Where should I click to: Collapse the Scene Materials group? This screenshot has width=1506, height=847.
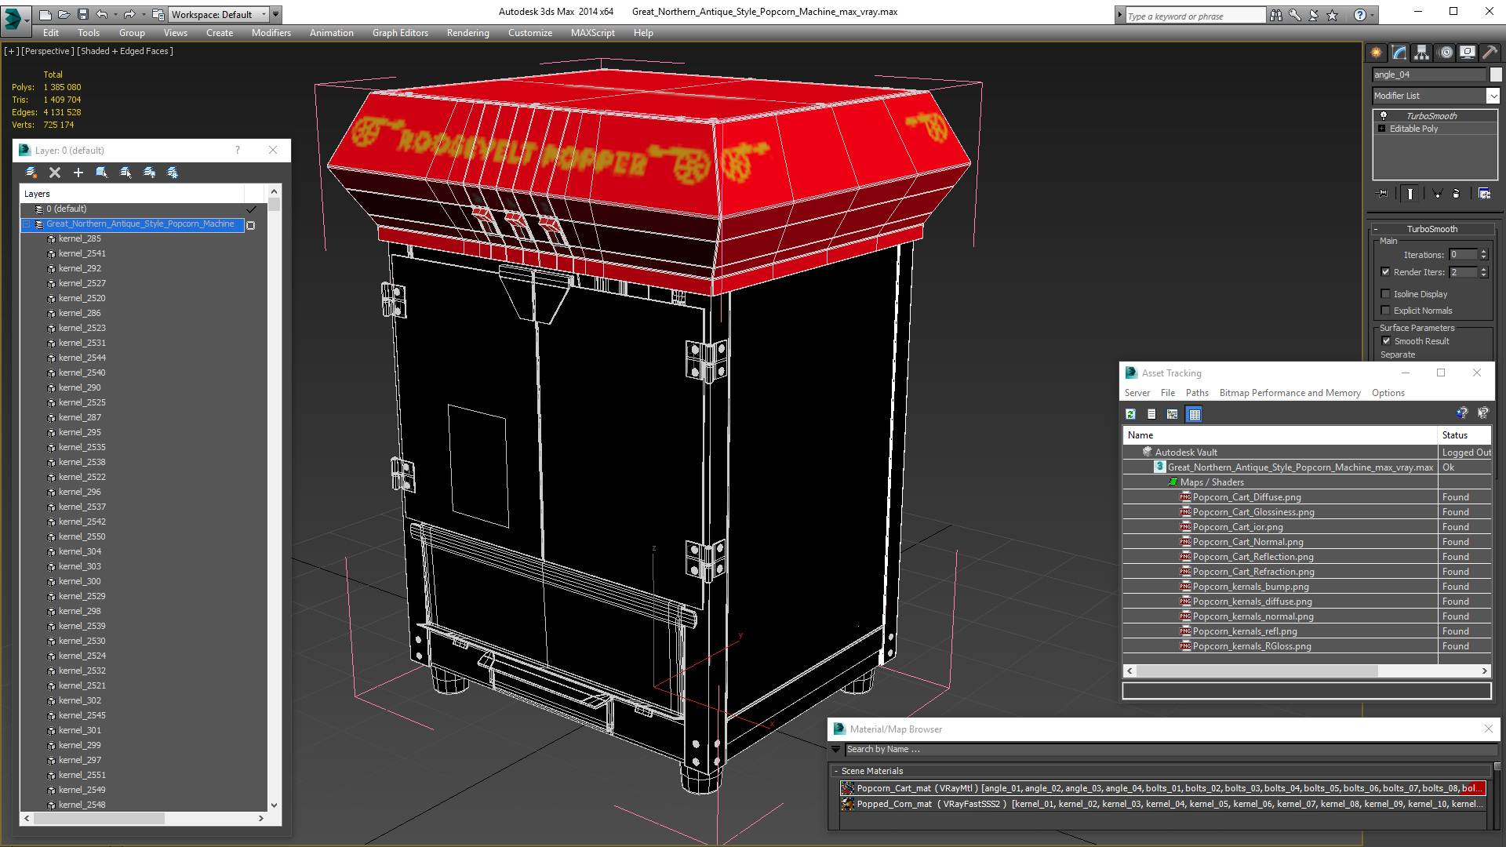pyautogui.click(x=836, y=771)
